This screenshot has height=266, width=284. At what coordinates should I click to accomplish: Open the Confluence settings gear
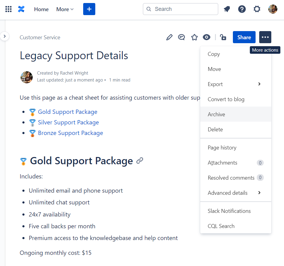click(257, 9)
